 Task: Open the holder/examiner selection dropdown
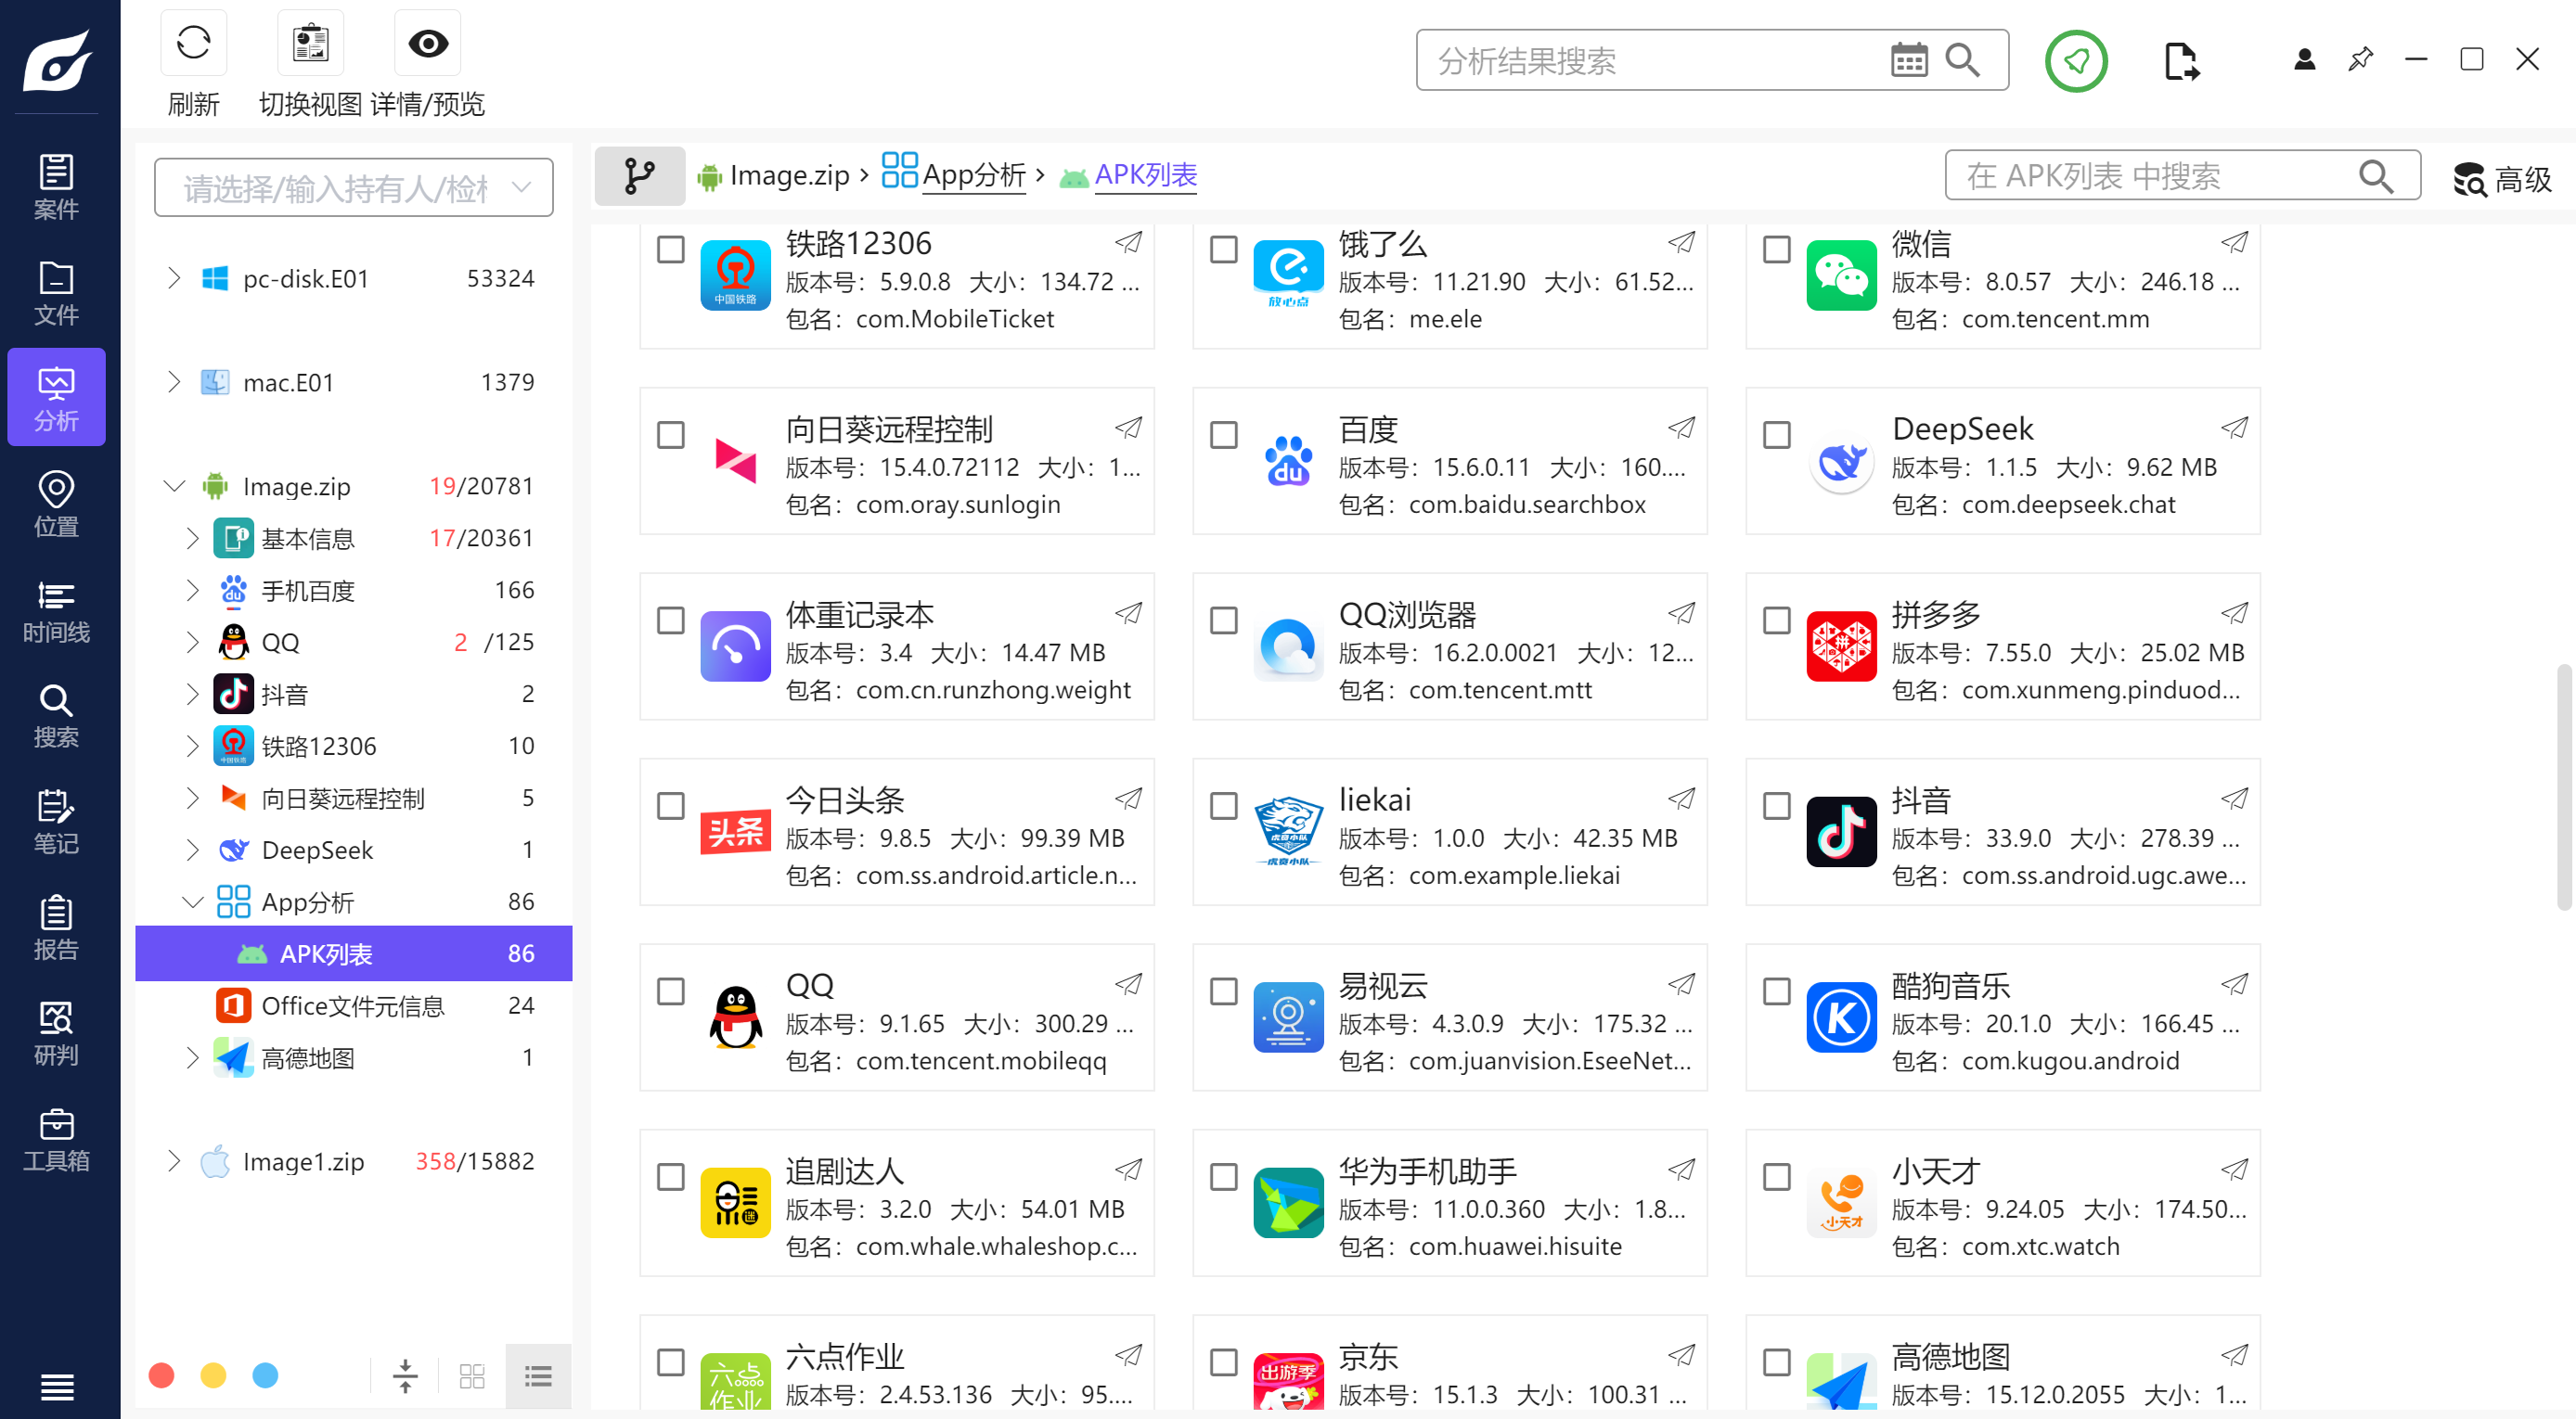(x=354, y=186)
